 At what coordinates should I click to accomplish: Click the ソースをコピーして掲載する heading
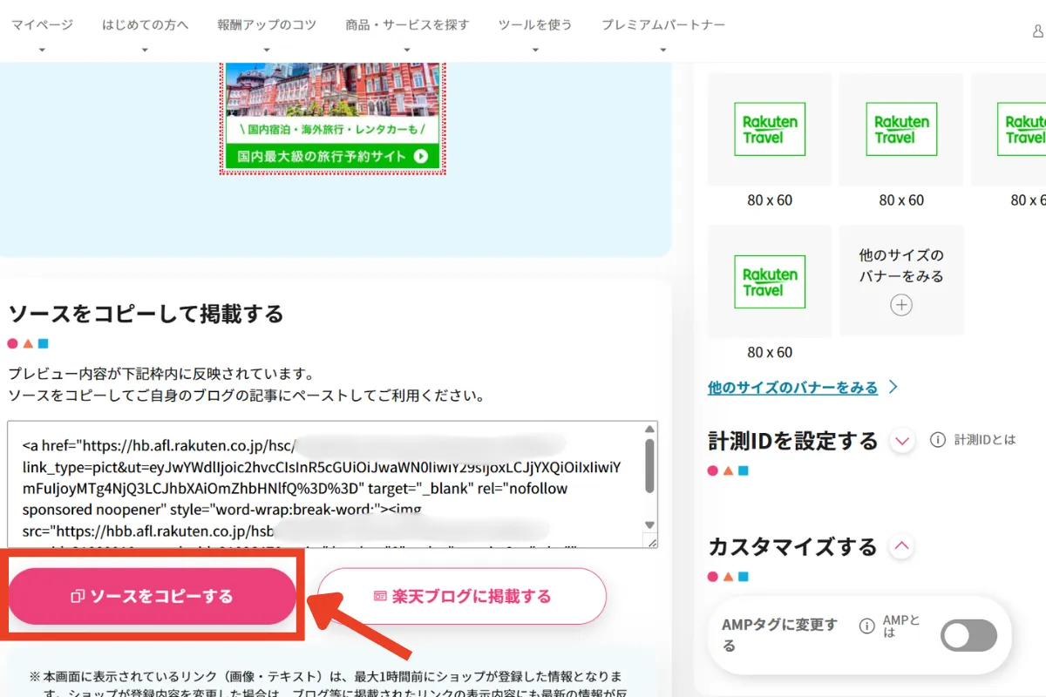pyautogui.click(x=146, y=314)
